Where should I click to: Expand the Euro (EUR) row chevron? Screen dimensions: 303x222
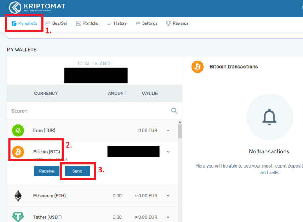tap(168, 130)
